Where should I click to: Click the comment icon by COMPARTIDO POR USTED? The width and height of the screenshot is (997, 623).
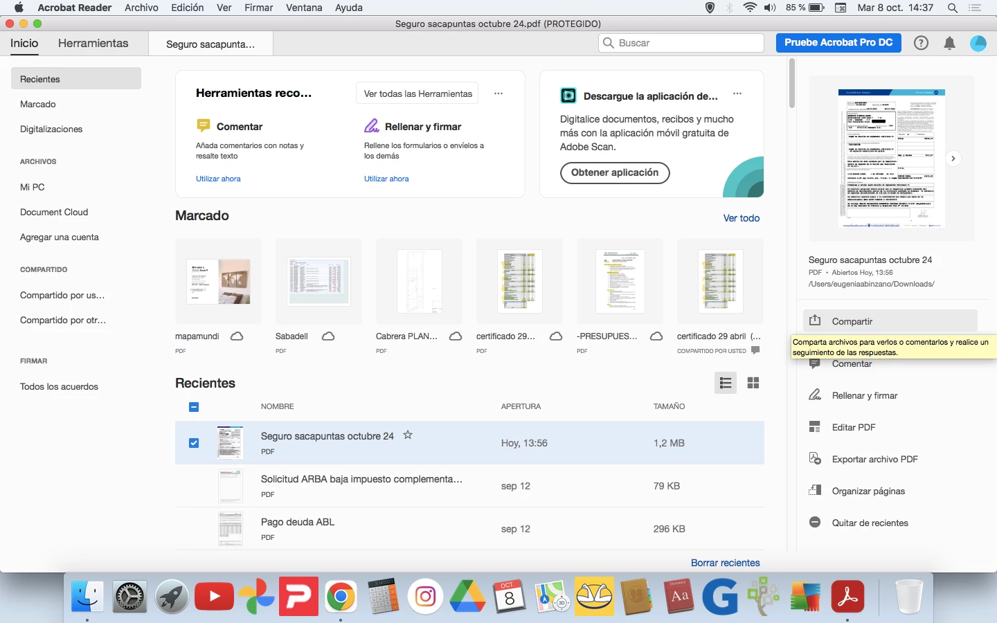[x=755, y=350]
